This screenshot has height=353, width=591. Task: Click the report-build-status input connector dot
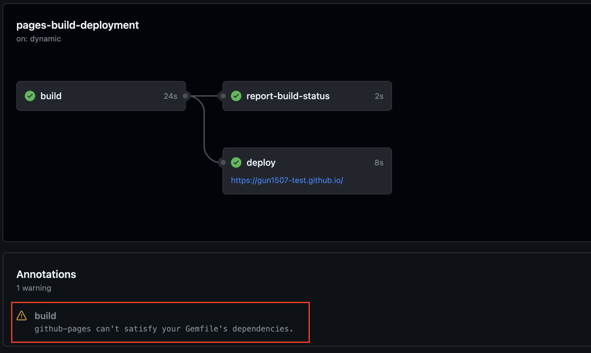tap(223, 96)
